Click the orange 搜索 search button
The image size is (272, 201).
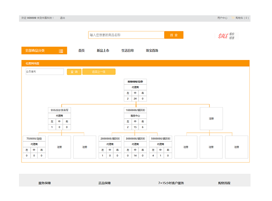[174, 35]
